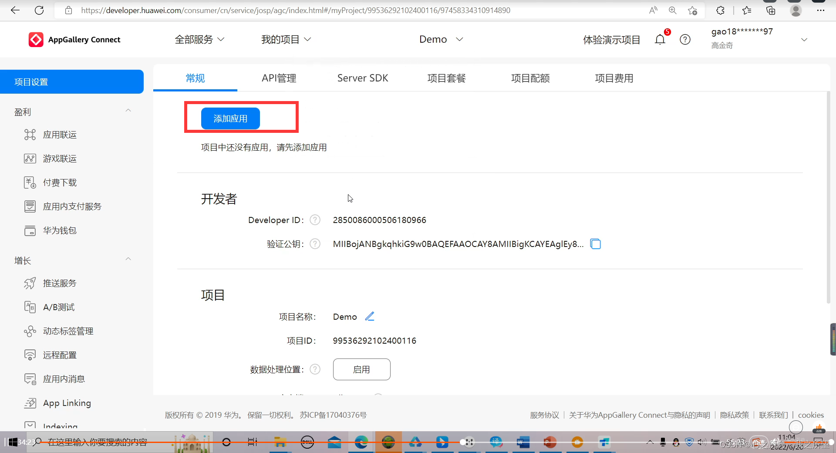Edit project name with the pencil icon

370,316
